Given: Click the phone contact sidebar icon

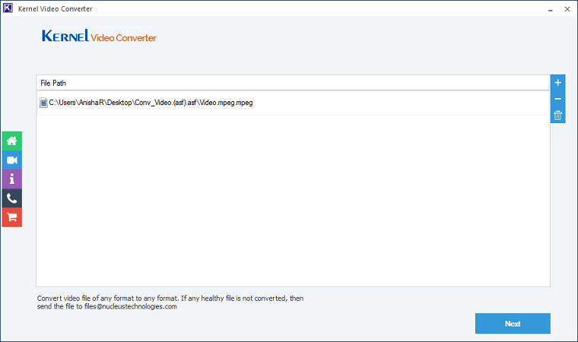Looking at the screenshot, I should tap(12, 198).
